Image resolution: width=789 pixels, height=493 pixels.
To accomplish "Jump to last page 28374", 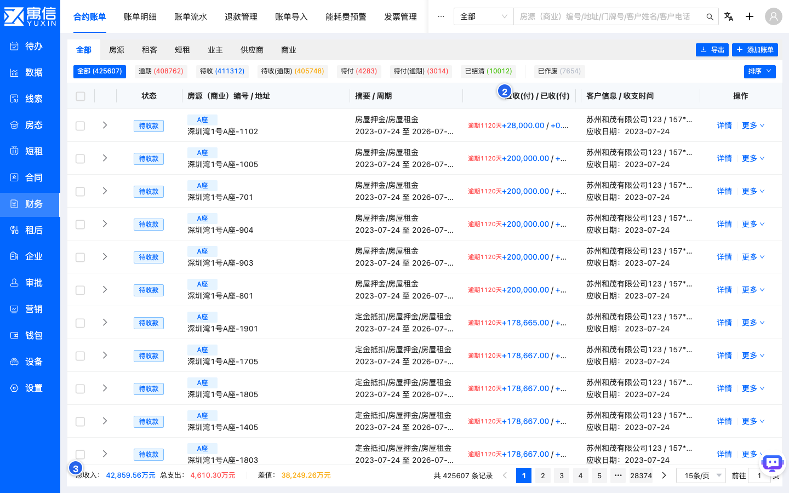I will coord(641,475).
